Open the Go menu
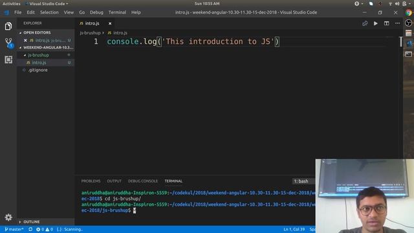This screenshot has height=233, width=414. coord(82,12)
